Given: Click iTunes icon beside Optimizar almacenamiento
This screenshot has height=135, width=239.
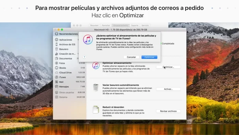Looking at the screenshot, I should 96,65.
